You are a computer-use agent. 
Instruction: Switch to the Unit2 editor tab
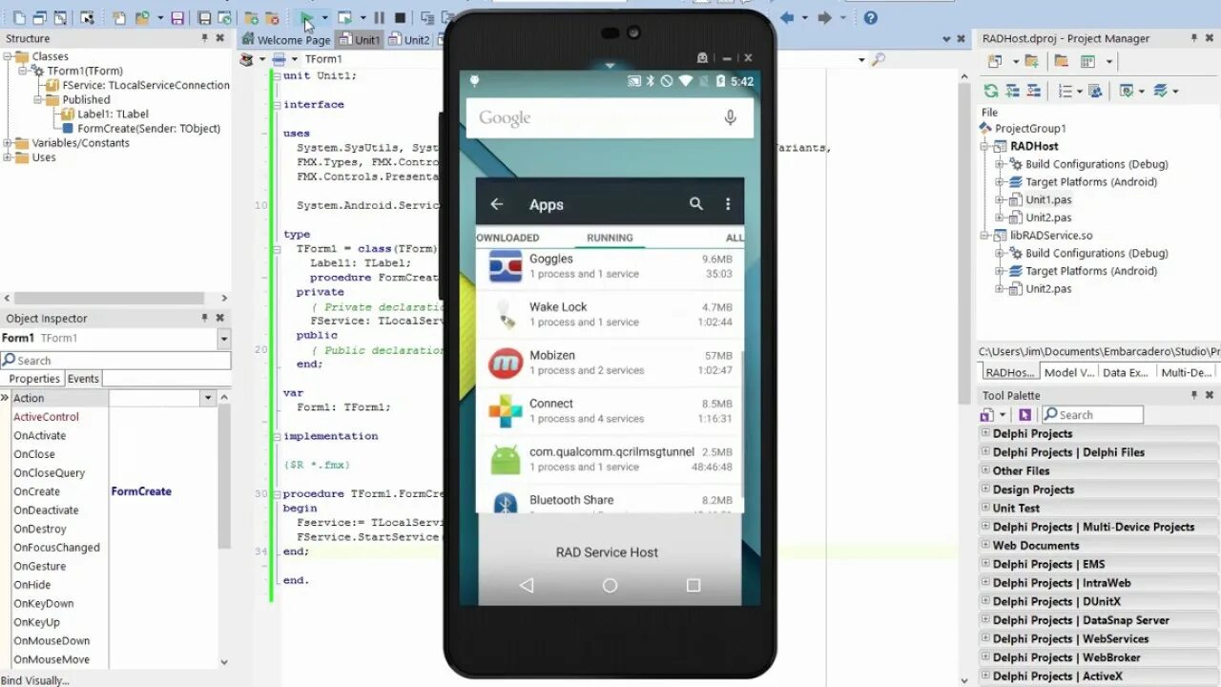[412, 40]
